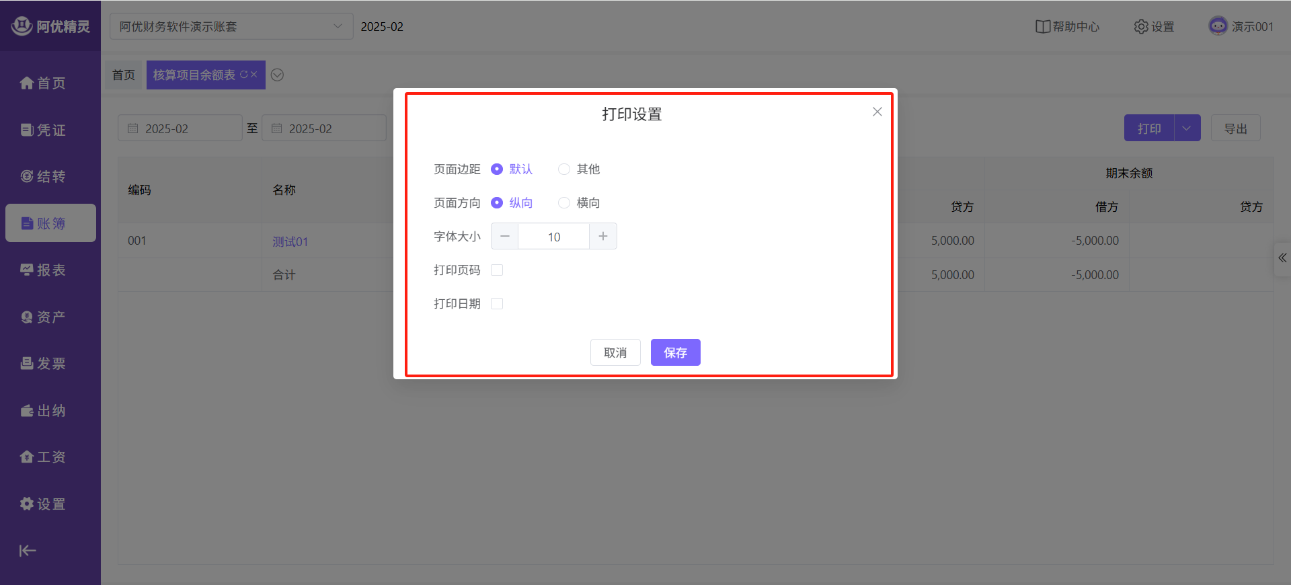Click the settings gear icon in header

(x=1141, y=27)
